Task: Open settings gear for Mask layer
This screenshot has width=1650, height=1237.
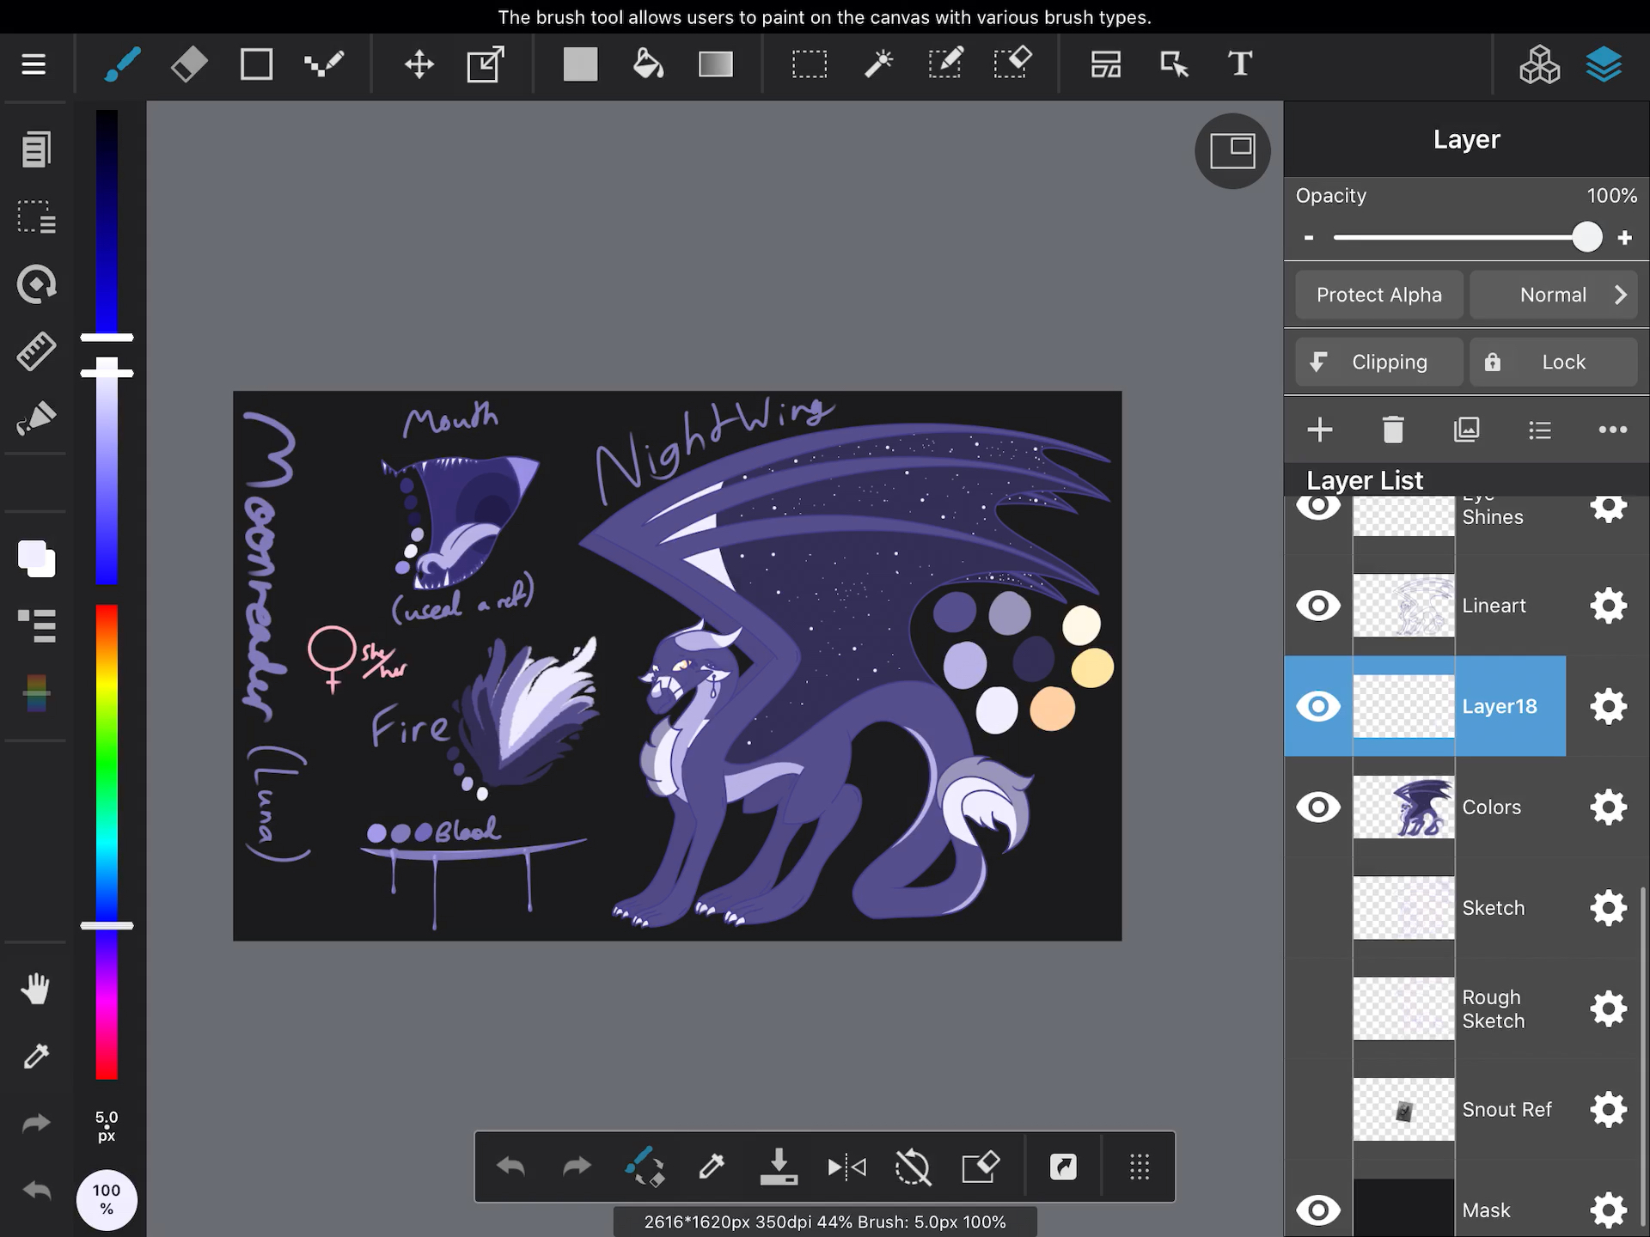Action: pyautogui.click(x=1608, y=1210)
